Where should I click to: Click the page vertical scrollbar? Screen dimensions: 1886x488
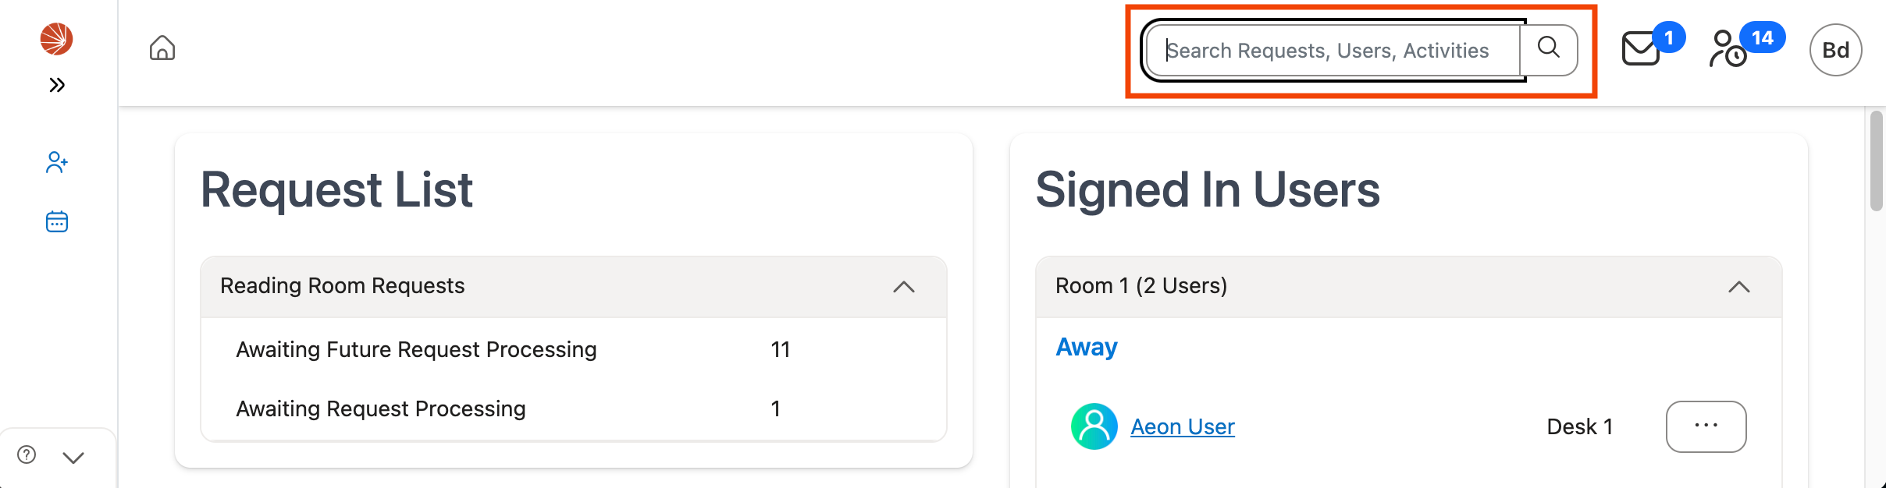(1877, 161)
